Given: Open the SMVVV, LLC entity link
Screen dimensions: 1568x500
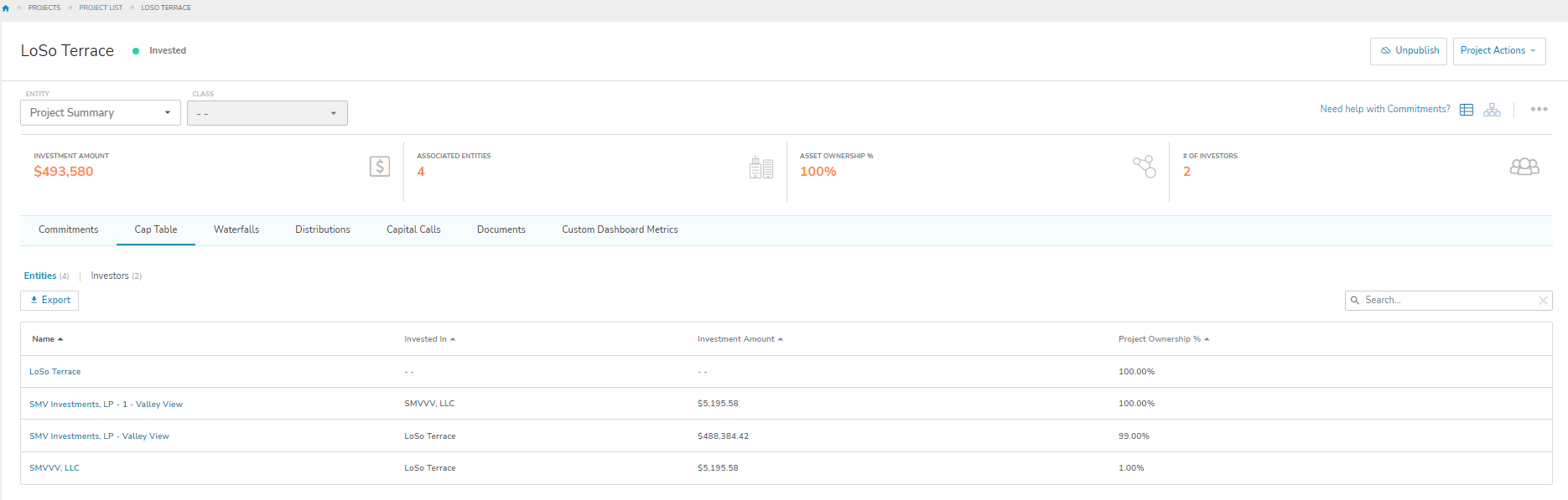Looking at the screenshot, I should [x=55, y=468].
